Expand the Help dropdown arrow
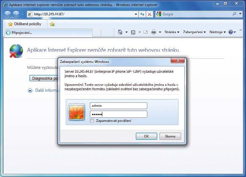Screen dimensions: 246x177 (235, 32)
